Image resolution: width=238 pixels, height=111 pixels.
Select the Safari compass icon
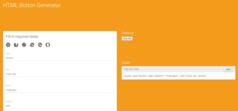24,45
